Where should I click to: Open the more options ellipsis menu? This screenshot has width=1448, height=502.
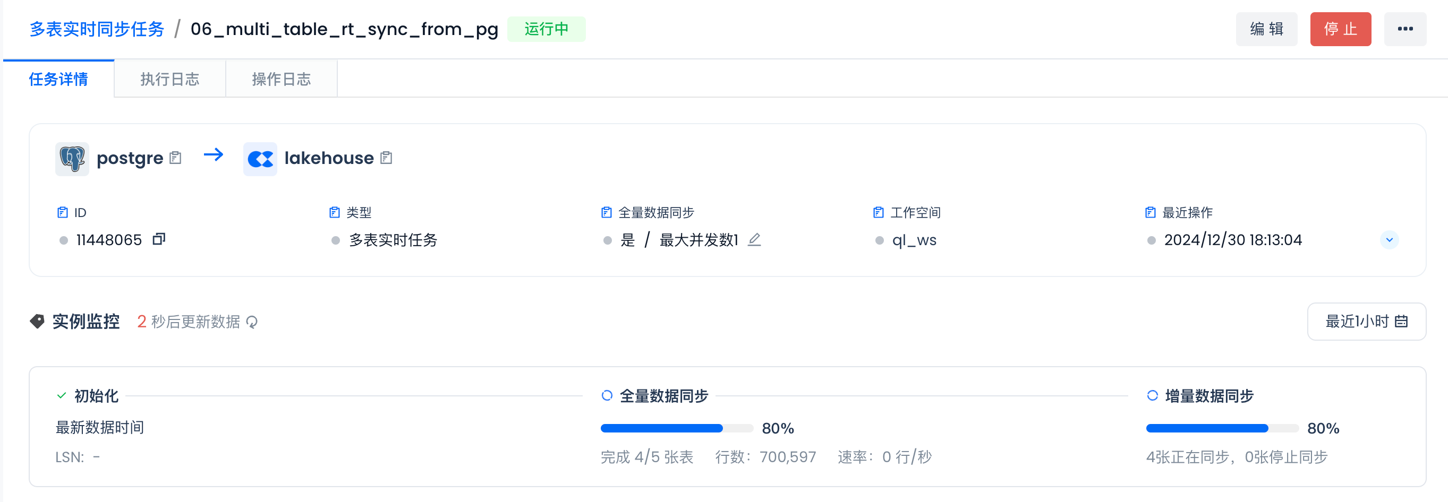click(1405, 29)
